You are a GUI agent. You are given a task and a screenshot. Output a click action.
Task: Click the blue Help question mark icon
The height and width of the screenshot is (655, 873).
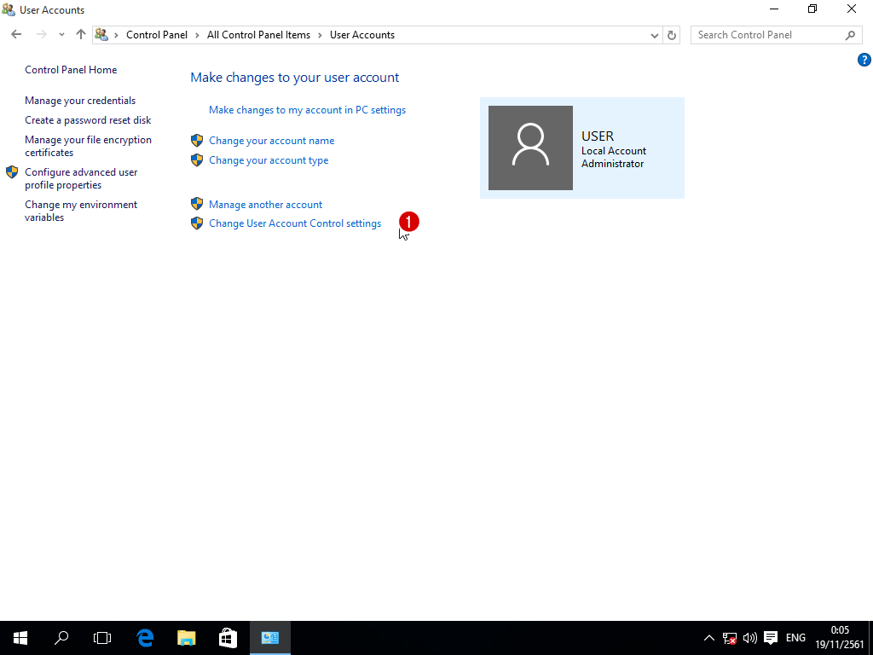(x=864, y=60)
